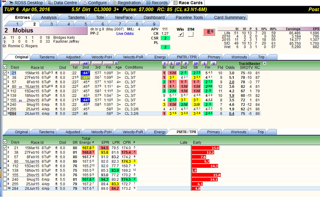Check the 27Feb16 race line checkbox in top grid
320x197 pixels.
[5, 77]
